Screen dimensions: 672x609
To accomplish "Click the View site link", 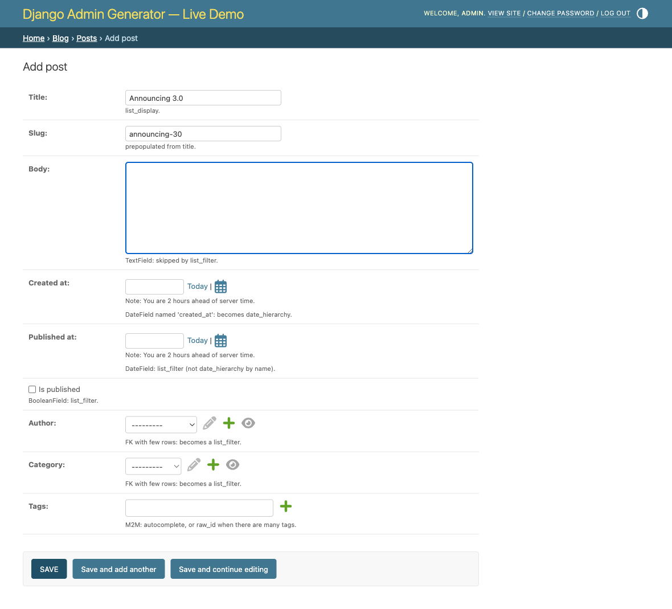I will point(504,13).
